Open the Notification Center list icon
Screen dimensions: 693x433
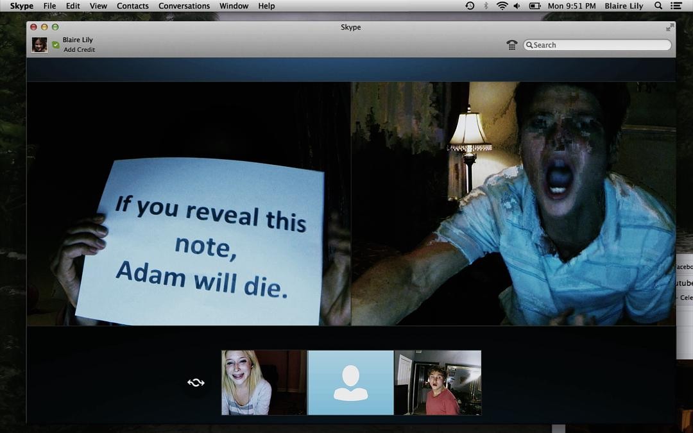676,6
